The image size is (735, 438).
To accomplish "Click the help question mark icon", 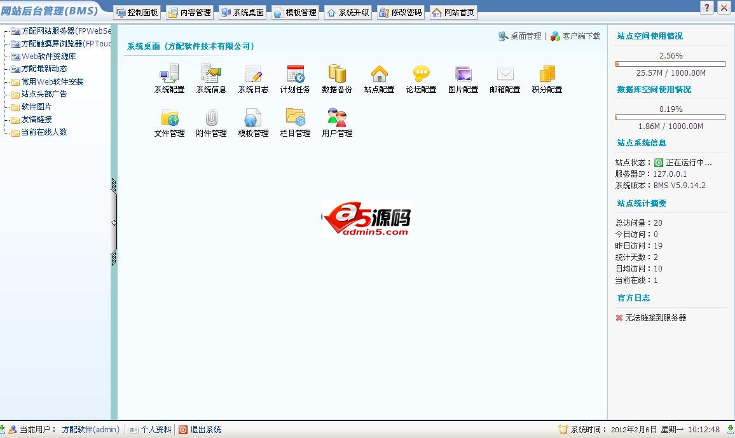I will click(x=707, y=7).
